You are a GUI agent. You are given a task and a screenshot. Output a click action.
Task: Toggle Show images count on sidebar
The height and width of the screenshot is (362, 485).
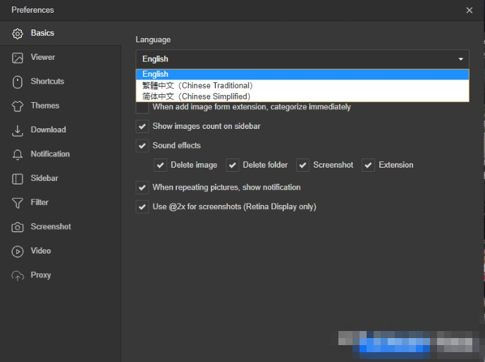pos(142,127)
